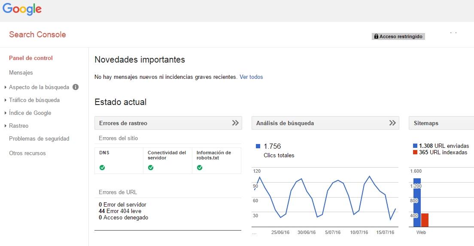Click the Acceso restringido badge
The image size is (474, 246).
tap(398, 36)
